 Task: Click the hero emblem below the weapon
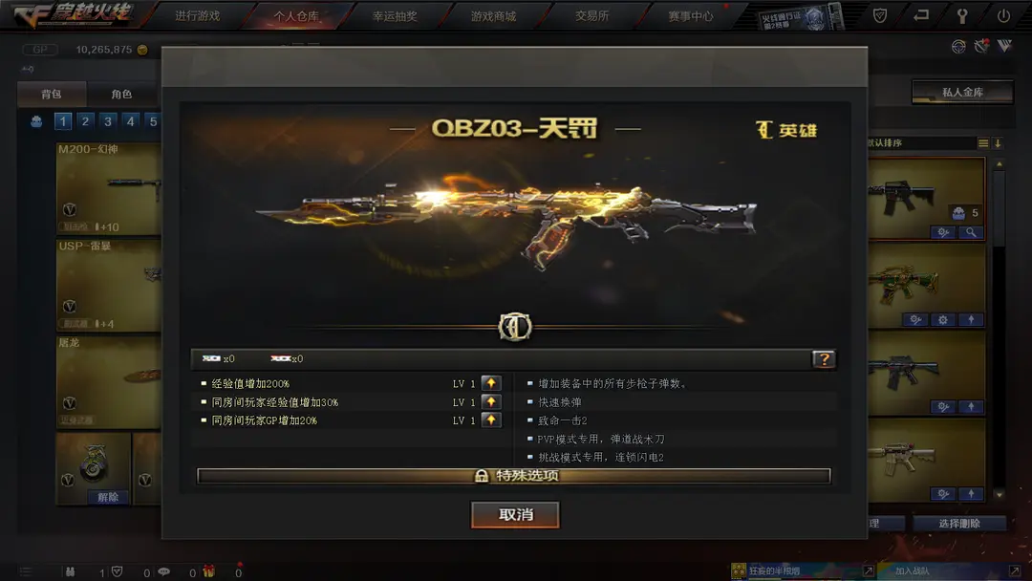(515, 327)
